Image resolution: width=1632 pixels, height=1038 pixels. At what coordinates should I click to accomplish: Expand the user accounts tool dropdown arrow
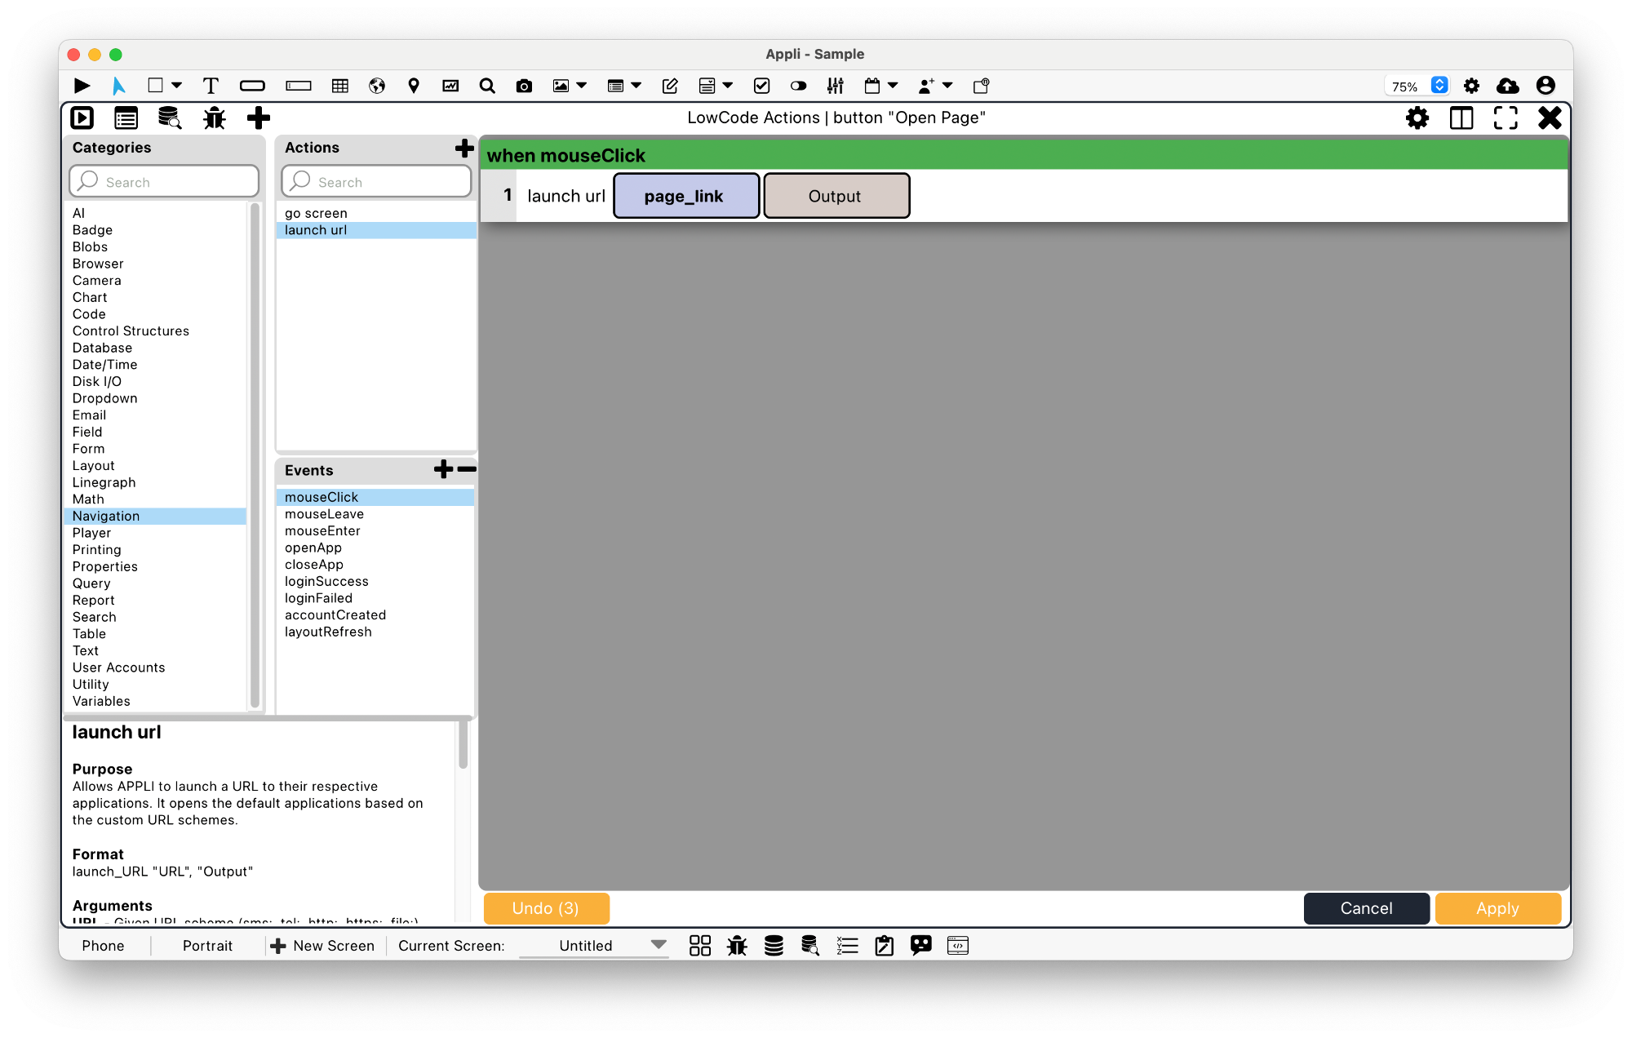tap(947, 86)
